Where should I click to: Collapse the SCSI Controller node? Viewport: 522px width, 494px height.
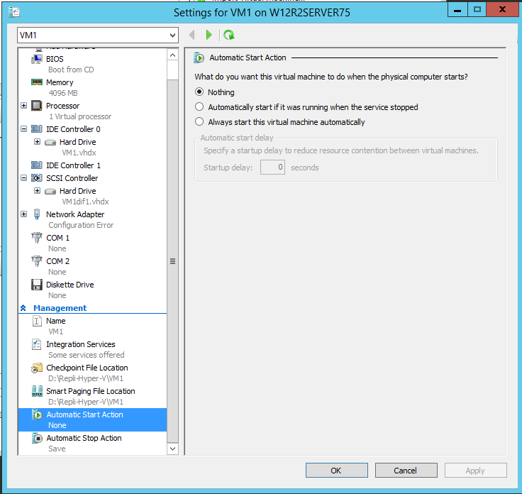(24, 178)
